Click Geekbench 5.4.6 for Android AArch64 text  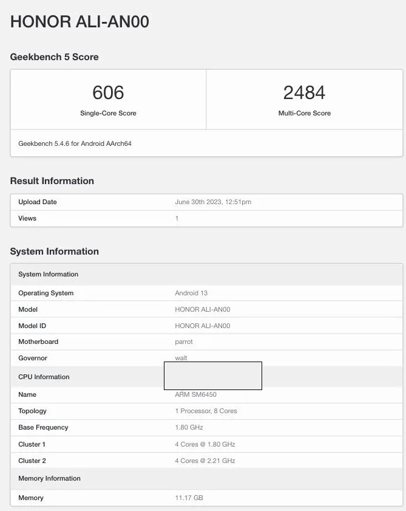click(x=75, y=143)
